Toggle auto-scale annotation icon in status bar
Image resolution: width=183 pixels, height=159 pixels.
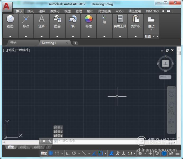click(x=117, y=153)
